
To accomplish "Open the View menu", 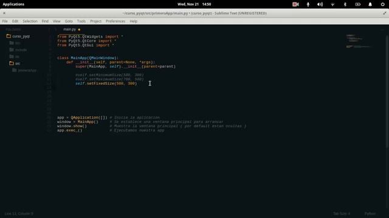I will (x=57, y=21).
